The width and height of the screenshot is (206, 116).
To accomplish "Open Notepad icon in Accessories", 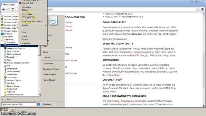I will pos(5,57).
